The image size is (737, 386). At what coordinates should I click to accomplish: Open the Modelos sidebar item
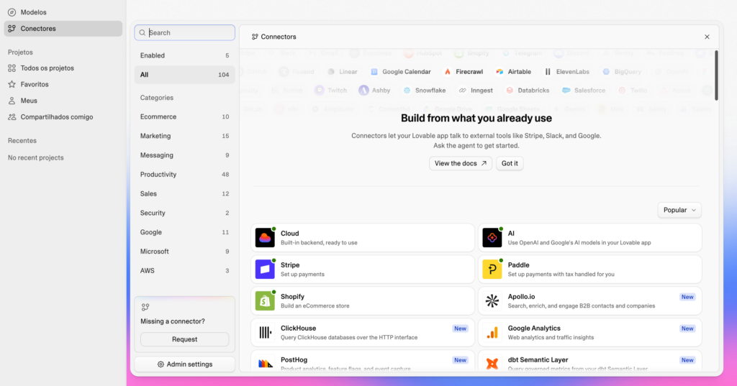(x=63, y=12)
